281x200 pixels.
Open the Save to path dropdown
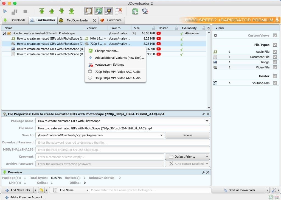(161, 135)
